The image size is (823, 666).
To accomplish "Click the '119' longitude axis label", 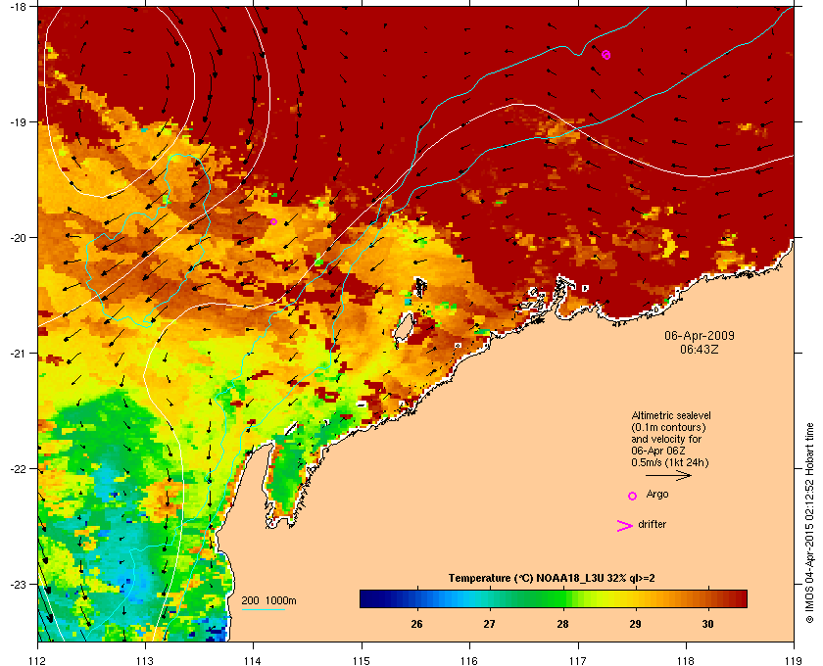I will tap(794, 660).
